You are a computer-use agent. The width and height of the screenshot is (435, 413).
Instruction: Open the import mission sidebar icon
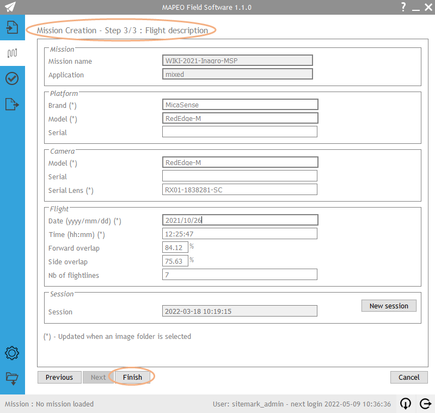(12, 27)
